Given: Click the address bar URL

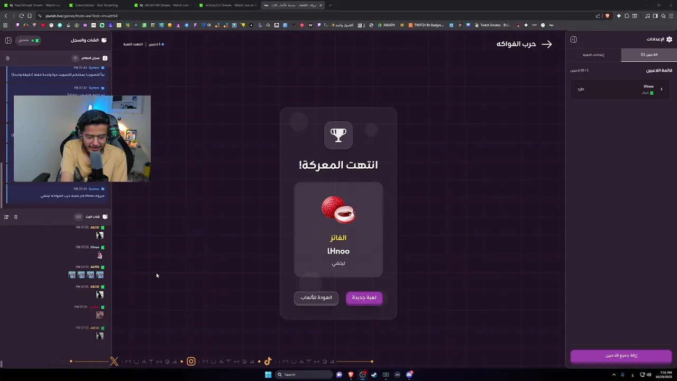Looking at the screenshot, I should (x=81, y=16).
